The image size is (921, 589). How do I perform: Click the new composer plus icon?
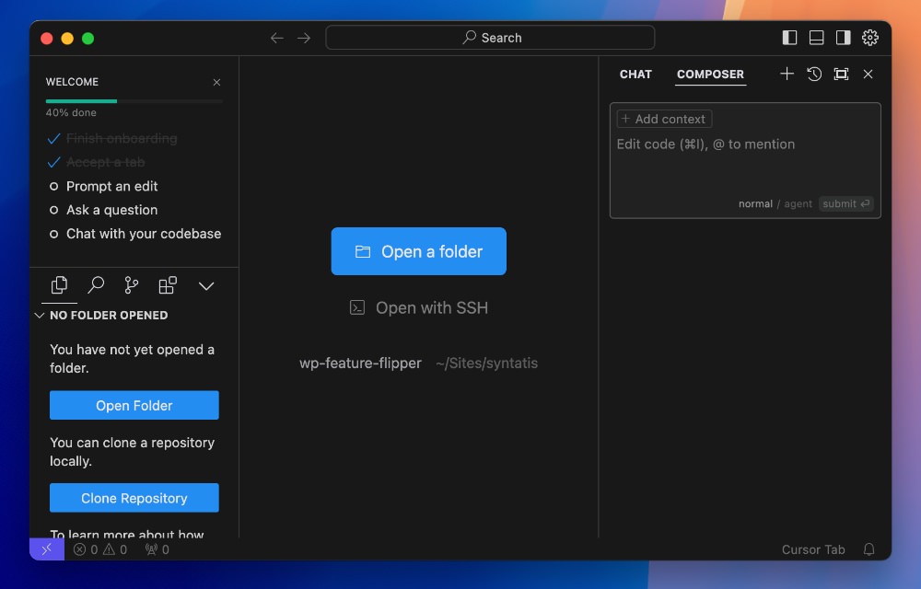point(787,74)
